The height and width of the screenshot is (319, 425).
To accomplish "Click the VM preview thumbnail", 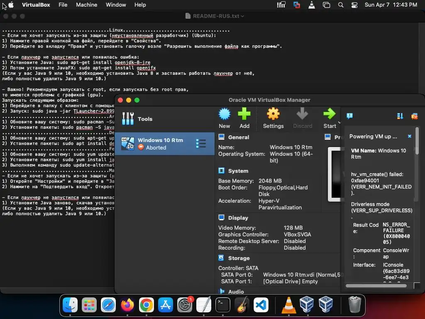I will click(334, 174).
